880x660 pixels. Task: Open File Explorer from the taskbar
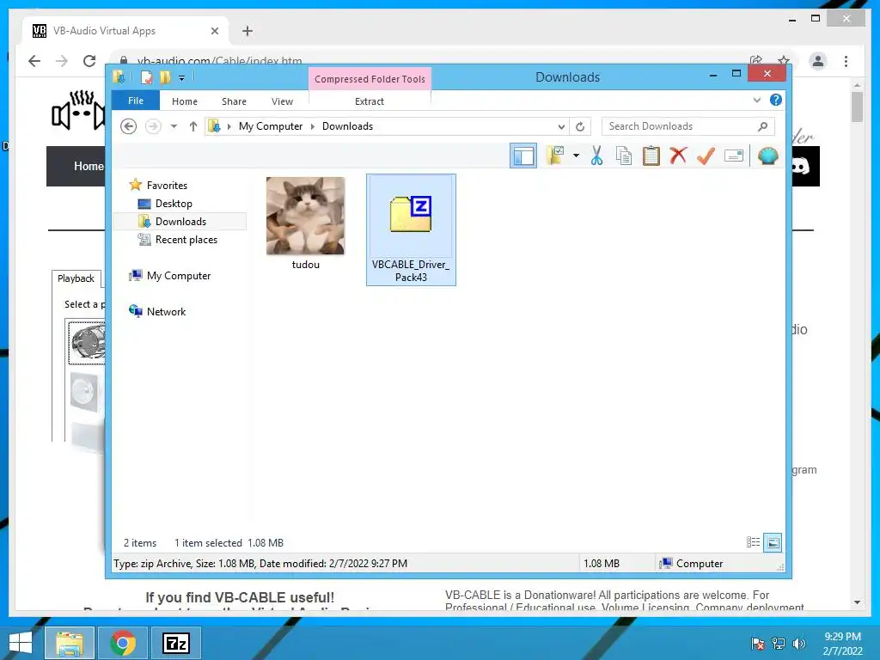click(x=69, y=643)
